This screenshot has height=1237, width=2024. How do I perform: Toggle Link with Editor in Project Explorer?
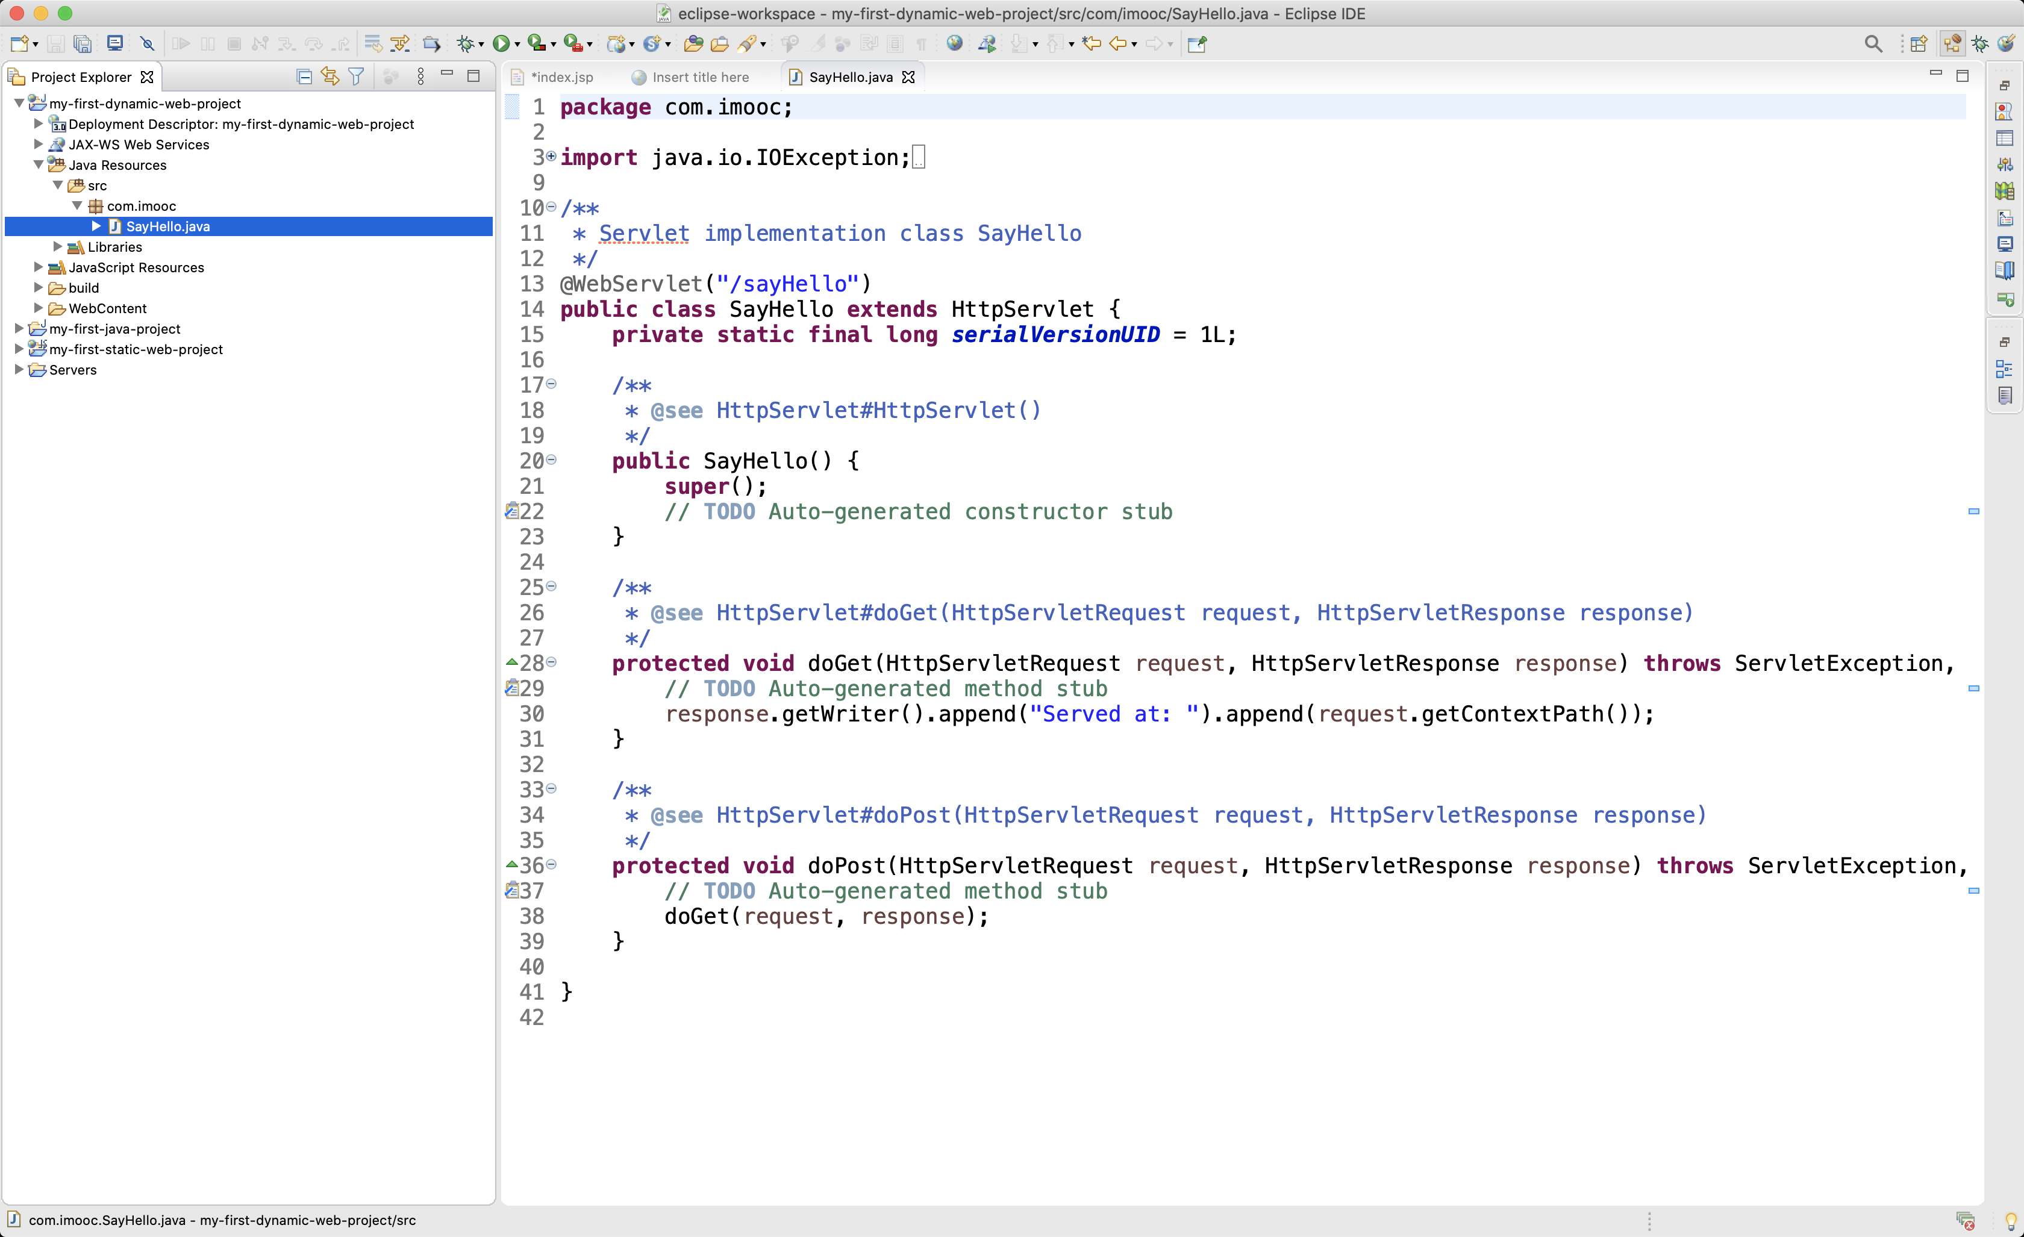(x=330, y=76)
